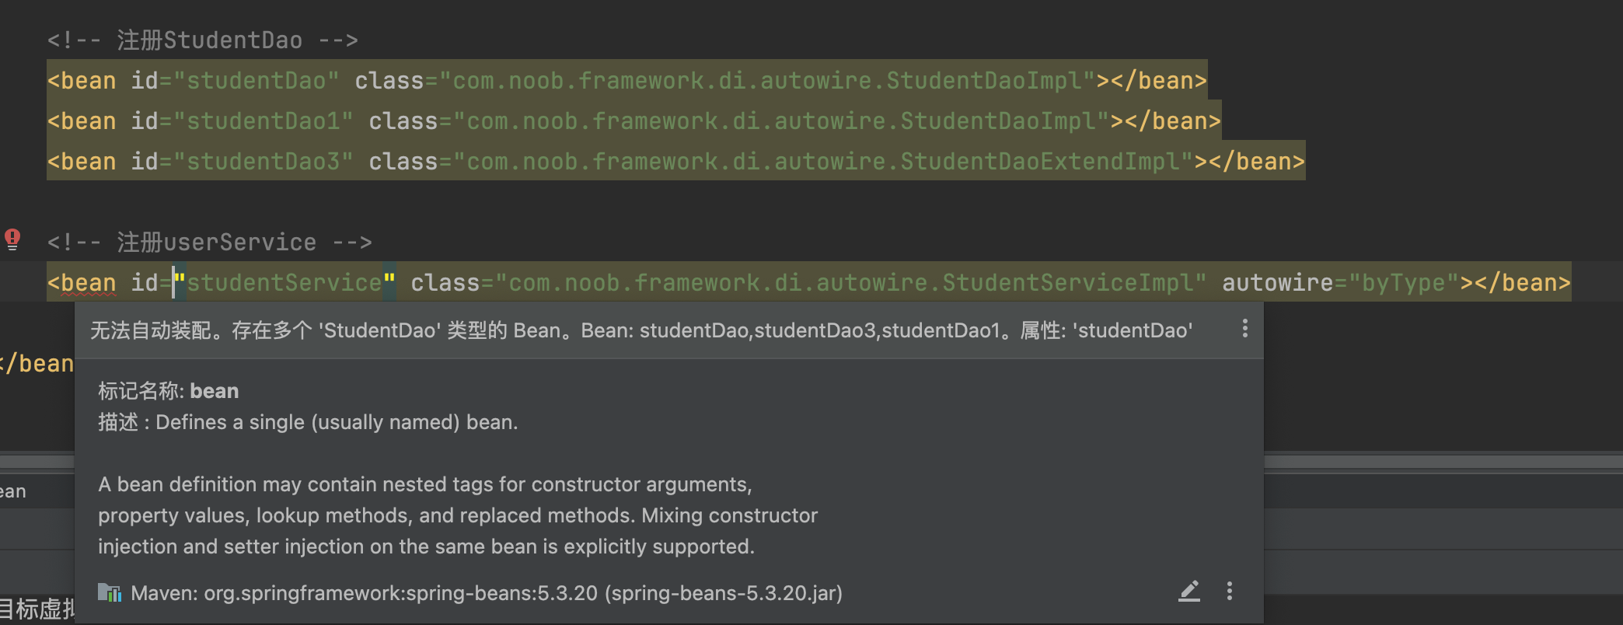Click the class value of the studentDao1 bean
The width and height of the screenshot is (1623, 625).
781,120
